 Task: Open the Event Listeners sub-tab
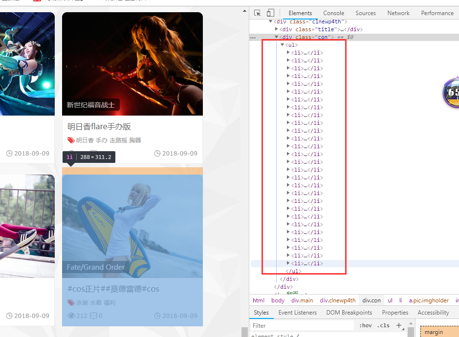pyautogui.click(x=297, y=313)
